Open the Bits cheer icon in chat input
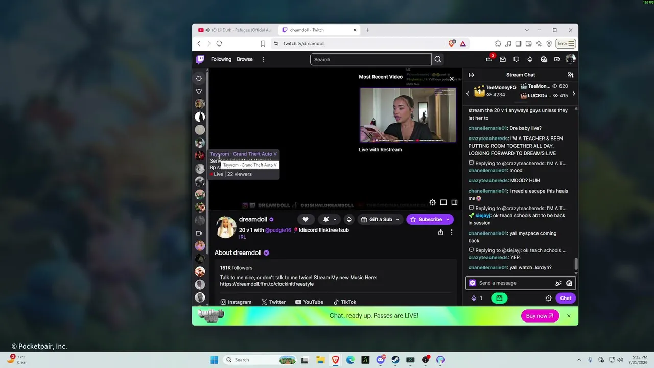 coord(558,283)
